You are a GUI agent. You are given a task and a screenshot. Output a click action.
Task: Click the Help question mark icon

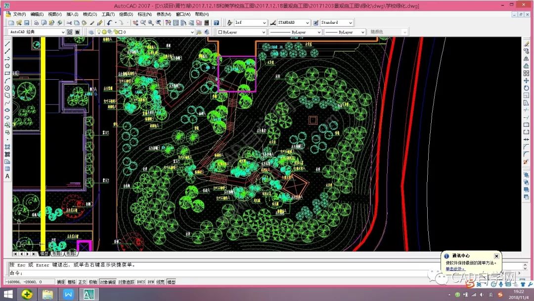coord(216,23)
